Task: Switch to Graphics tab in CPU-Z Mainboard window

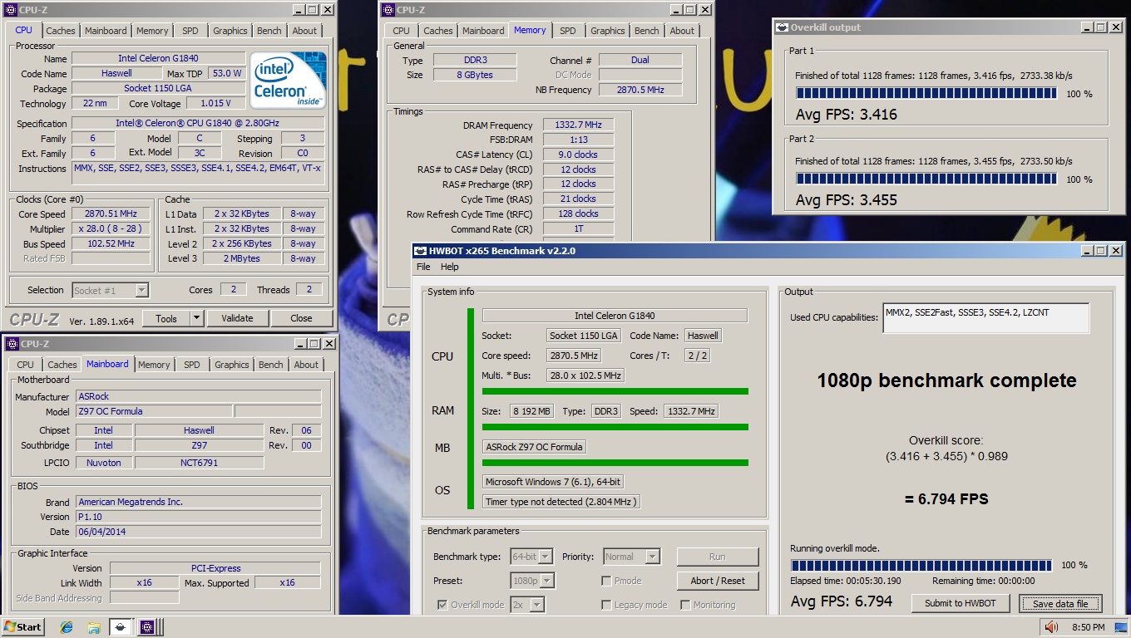Action: click(232, 365)
